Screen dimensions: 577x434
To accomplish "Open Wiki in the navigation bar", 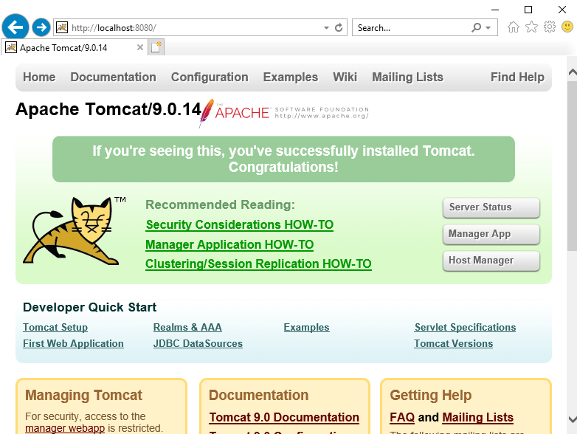I will click(x=345, y=77).
